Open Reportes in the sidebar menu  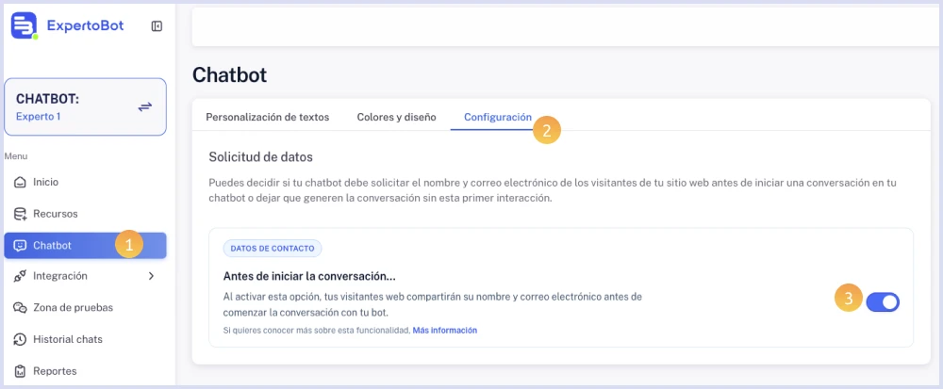86,371
